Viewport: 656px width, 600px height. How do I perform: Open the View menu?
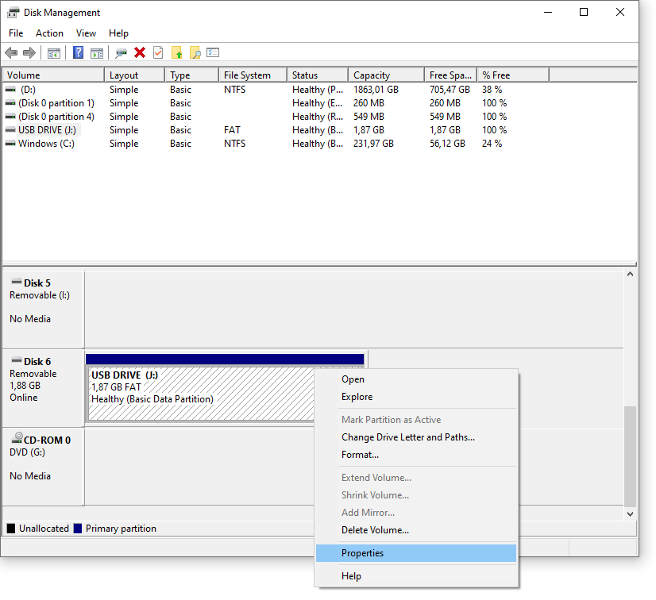[x=86, y=33]
